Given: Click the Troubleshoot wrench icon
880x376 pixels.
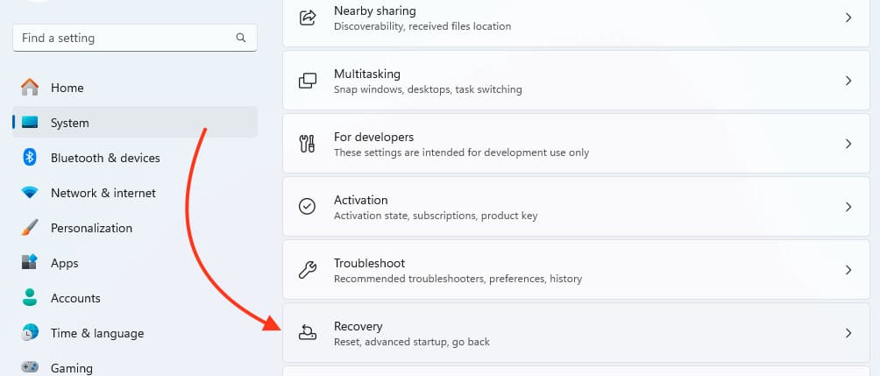Looking at the screenshot, I should (308, 270).
